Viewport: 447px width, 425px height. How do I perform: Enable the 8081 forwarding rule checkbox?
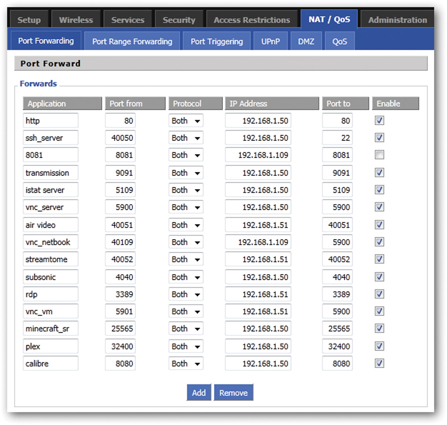(379, 155)
